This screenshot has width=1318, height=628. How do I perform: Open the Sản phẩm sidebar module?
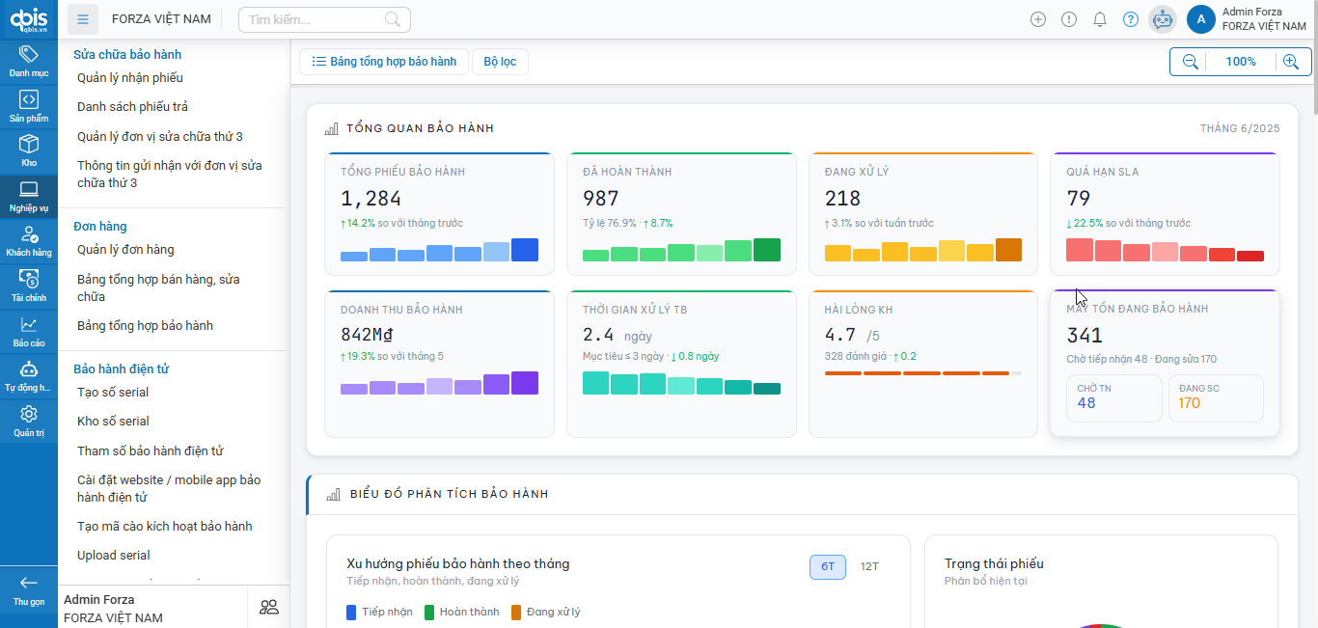(x=28, y=102)
